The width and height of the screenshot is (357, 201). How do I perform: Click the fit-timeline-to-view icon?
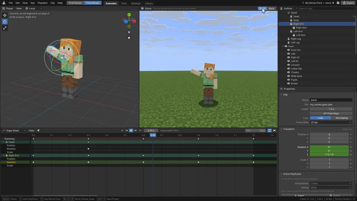(274, 131)
